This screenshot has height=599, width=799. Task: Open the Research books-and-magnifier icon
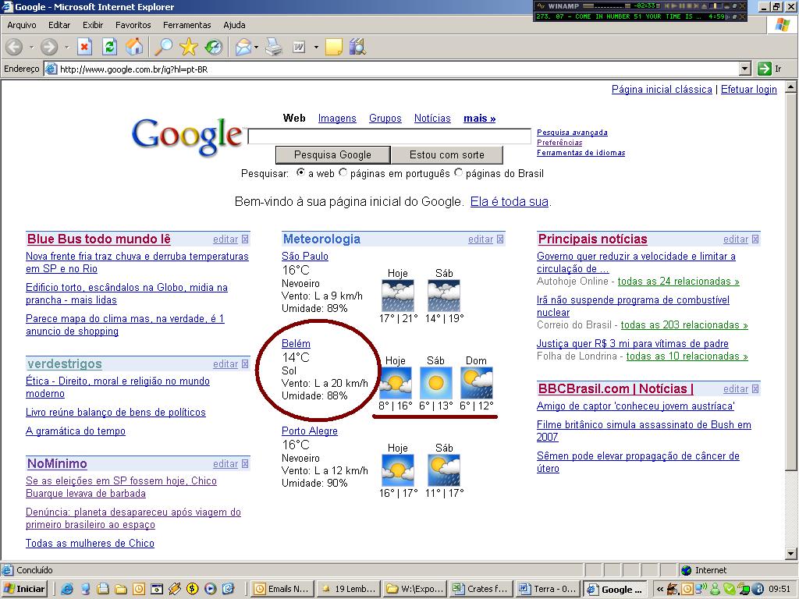pos(358,48)
